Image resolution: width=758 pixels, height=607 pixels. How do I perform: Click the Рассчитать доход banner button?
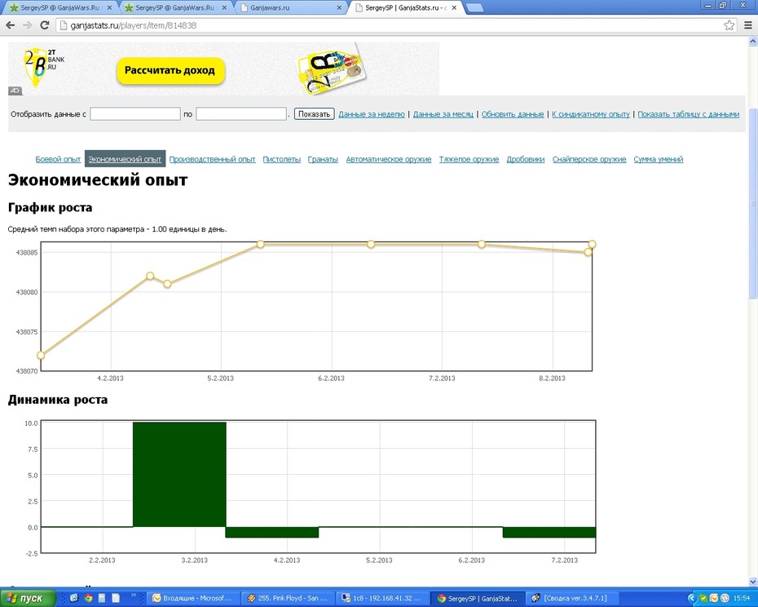[x=170, y=71]
